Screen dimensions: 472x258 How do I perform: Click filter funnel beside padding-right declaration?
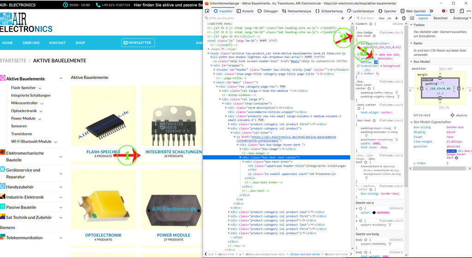pos(398,97)
